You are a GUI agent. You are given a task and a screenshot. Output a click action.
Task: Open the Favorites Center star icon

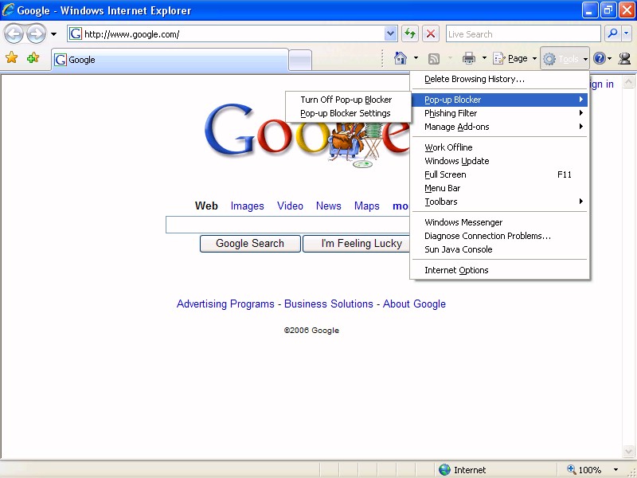click(12, 58)
